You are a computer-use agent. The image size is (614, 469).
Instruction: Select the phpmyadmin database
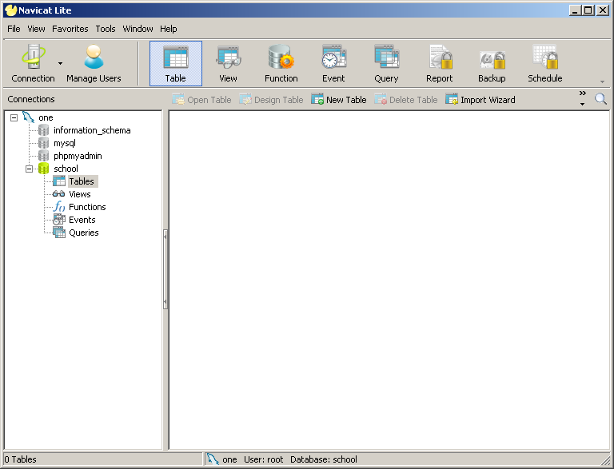(x=78, y=156)
